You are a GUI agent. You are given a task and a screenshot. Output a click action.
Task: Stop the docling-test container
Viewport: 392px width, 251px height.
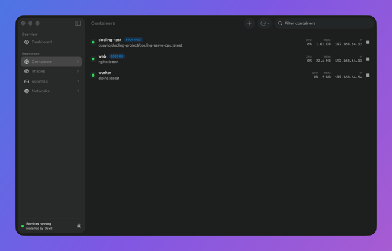pyautogui.click(x=367, y=42)
